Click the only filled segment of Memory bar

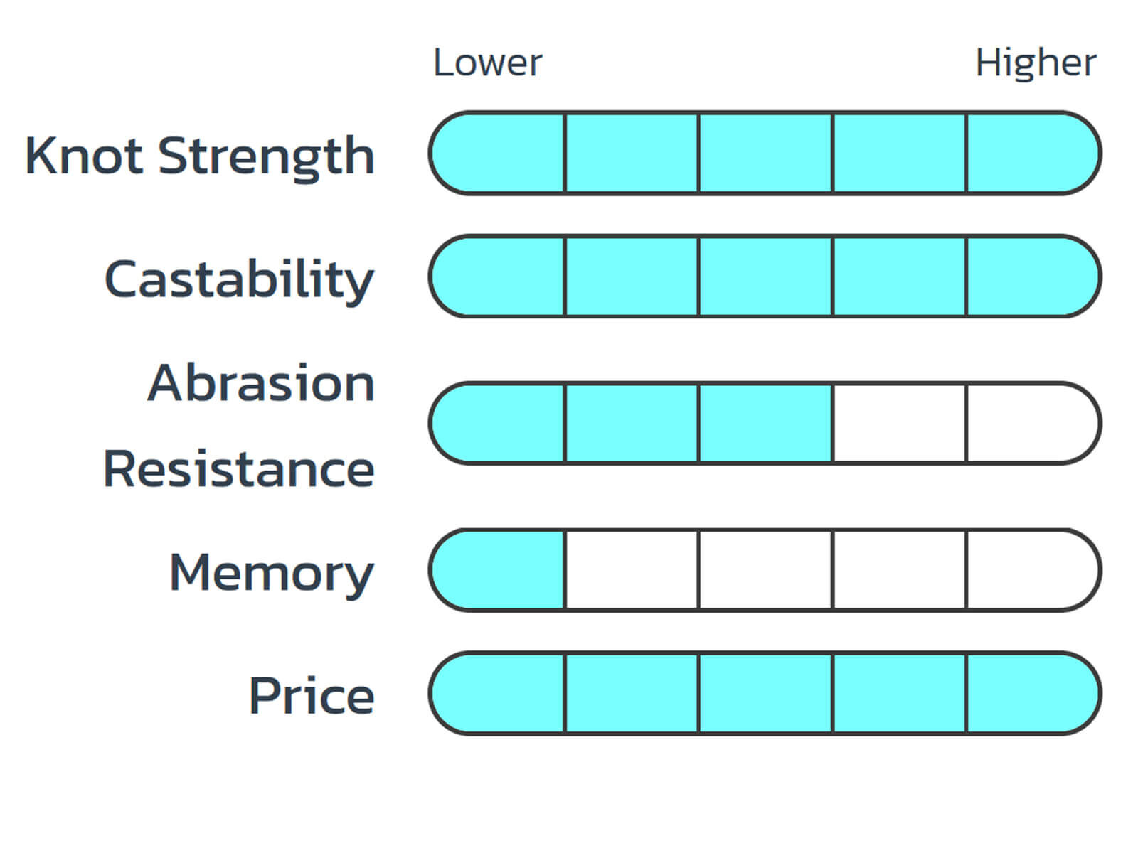coord(499,570)
